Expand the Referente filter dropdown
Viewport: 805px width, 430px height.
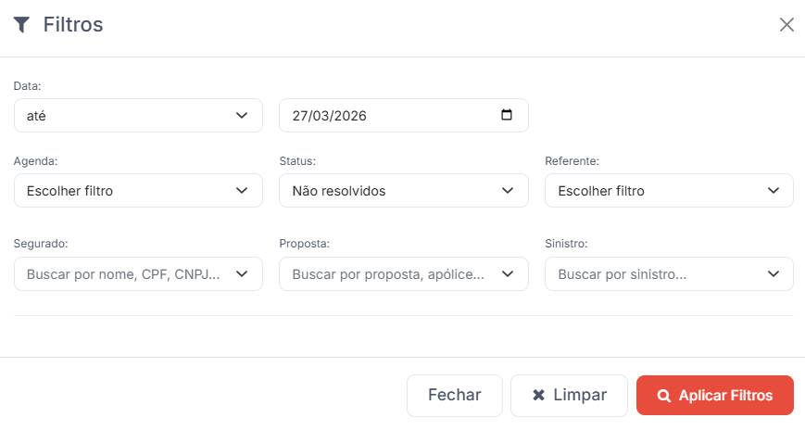pos(669,191)
